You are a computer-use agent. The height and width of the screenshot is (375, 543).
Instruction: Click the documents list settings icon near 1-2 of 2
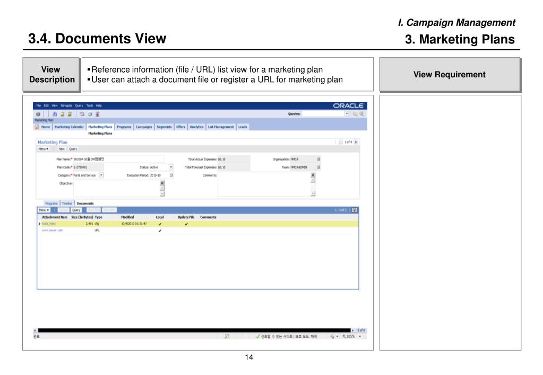point(355,210)
